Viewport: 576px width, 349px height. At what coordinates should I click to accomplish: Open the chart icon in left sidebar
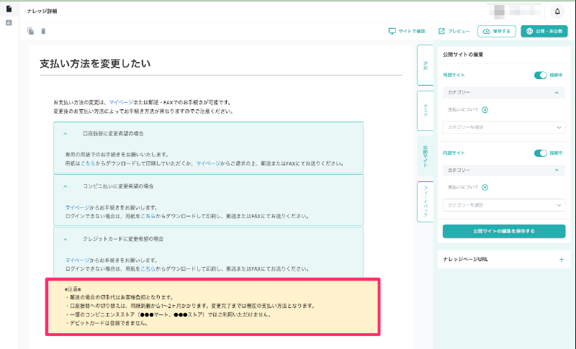[9, 23]
